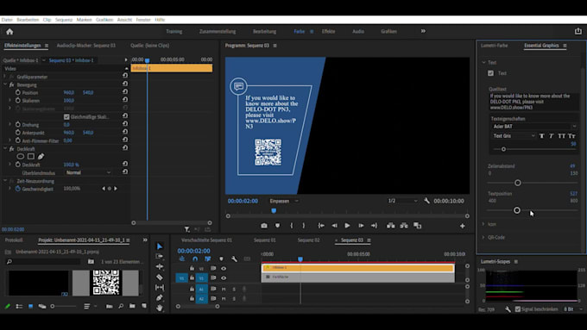
Task: Create rectangle mask under Deckkraft
Action: click(x=31, y=157)
